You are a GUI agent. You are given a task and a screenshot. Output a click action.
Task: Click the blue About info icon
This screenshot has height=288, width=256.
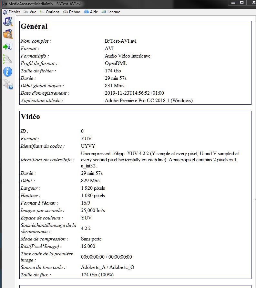(x=7, y=72)
